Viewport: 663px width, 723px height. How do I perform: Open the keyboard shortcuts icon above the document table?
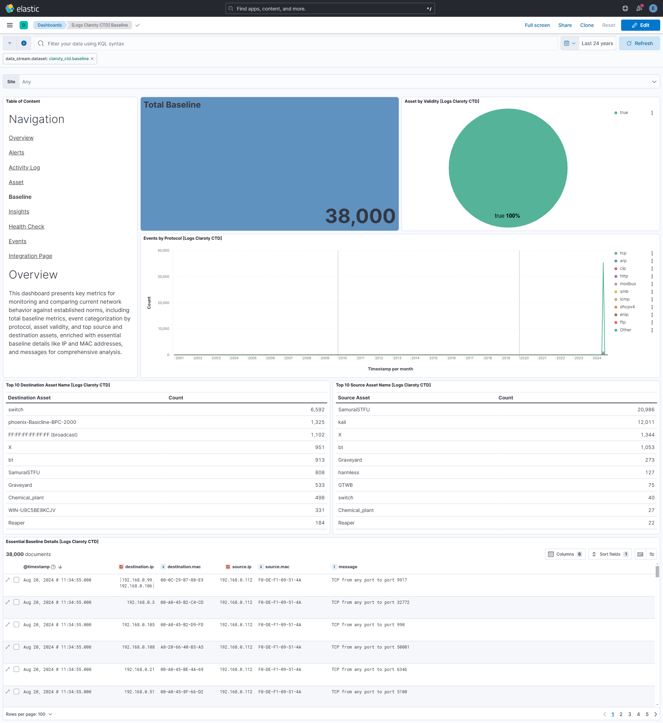640,554
